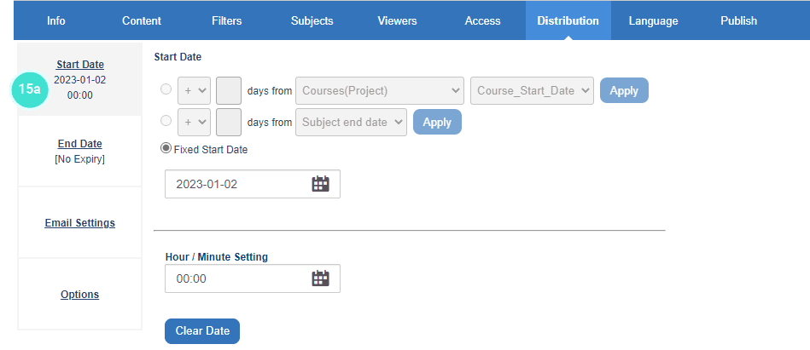The image size is (810, 350).
Task: Open picker icon in Hour / Minute Setting
Action: point(320,278)
